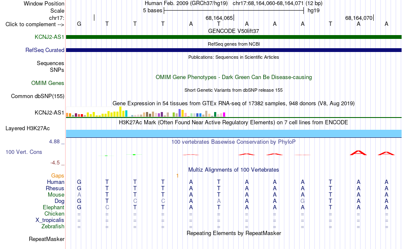Viewport: 402px width, 249px height.
Task: Click the Elephant row's faded C base
Action: (x=107, y=207)
